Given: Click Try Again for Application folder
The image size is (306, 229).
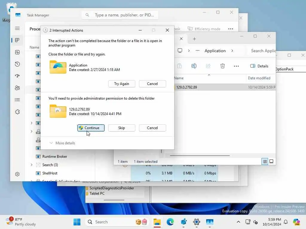Looking at the screenshot, I should coord(122,84).
